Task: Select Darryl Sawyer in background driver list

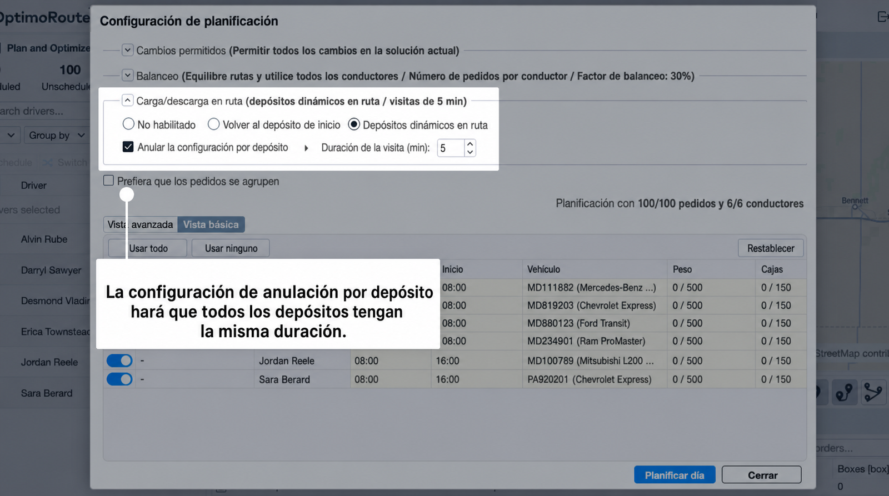Action: click(x=51, y=270)
